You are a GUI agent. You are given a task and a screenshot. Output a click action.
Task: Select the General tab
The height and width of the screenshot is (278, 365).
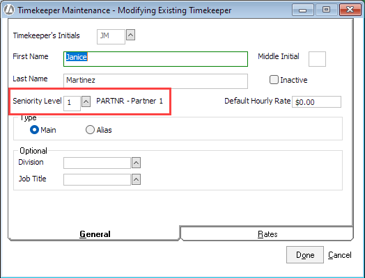point(94,234)
